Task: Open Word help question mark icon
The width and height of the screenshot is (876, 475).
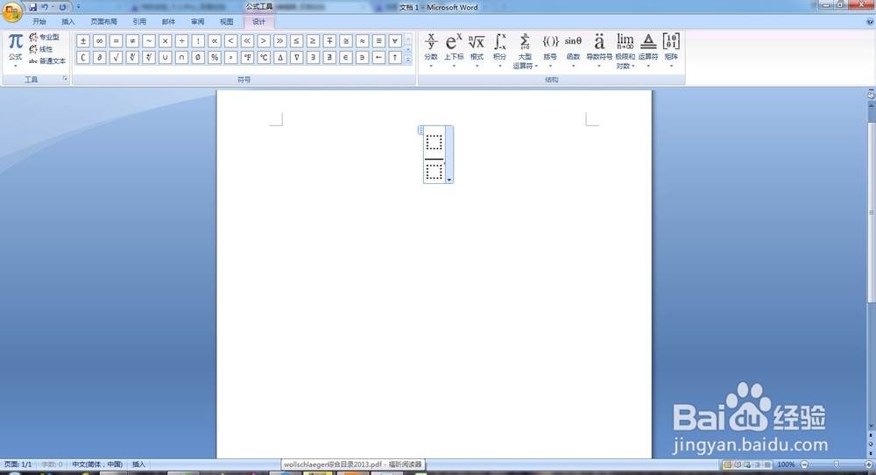Action: click(x=870, y=22)
